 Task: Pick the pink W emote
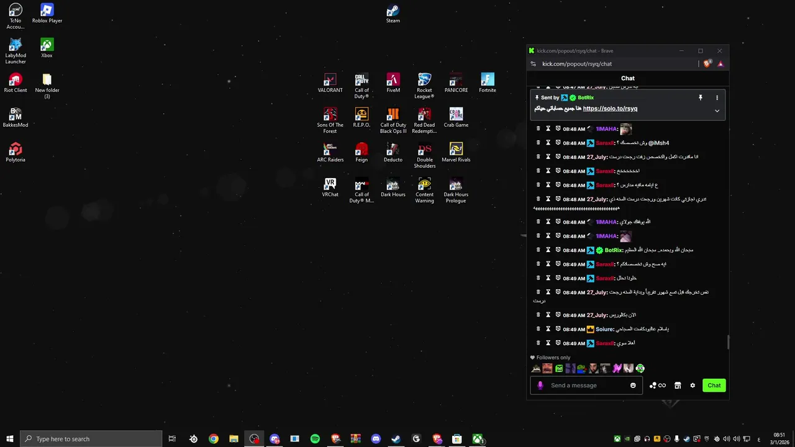click(617, 368)
